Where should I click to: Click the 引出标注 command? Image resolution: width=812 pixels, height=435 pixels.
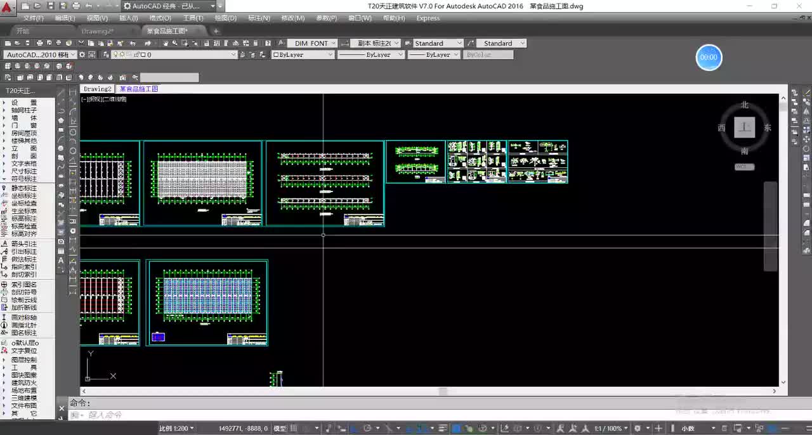click(24, 252)
